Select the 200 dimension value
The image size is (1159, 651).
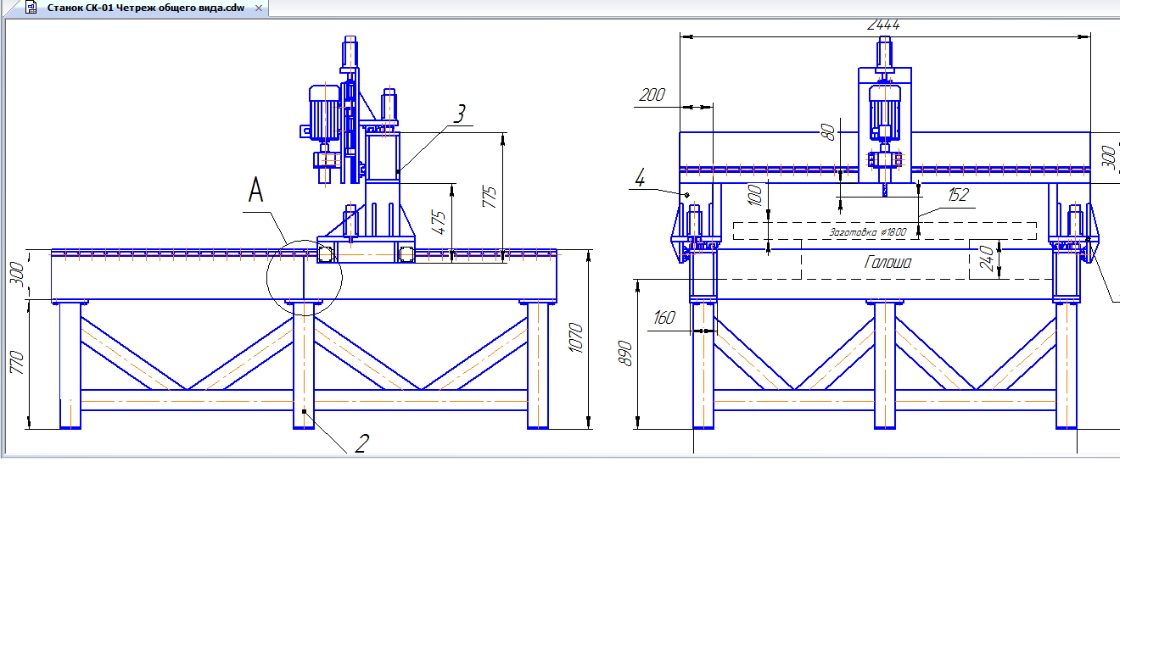click(652, 96)
